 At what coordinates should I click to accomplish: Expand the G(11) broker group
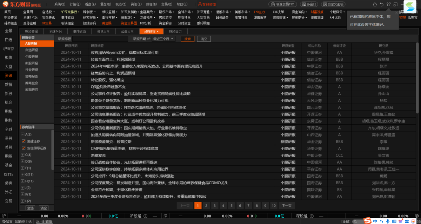tap(22, 174)
